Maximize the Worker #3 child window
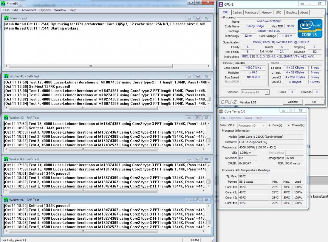The width and height of the screenshot is (328, 242). [x=198, y=159]
